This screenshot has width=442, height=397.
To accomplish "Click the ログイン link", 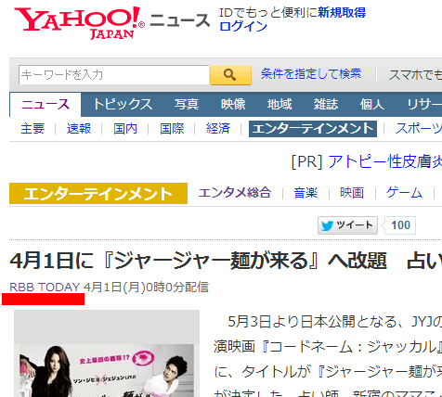I will point(243,26).
